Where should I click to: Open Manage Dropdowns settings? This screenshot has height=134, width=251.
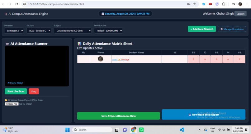coord(232,29)
